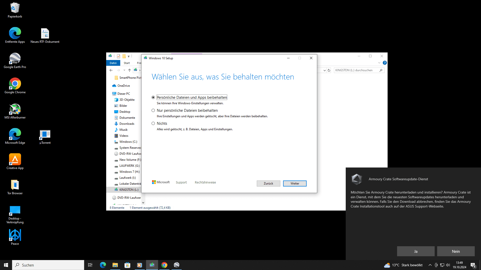Click the Weiter button
Viewport: 481px width, 270px height.
295,183
